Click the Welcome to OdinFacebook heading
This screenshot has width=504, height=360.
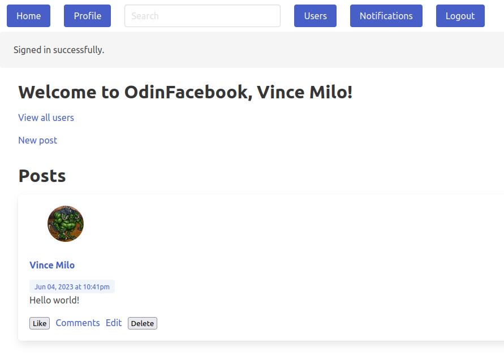tap(186, 92)
